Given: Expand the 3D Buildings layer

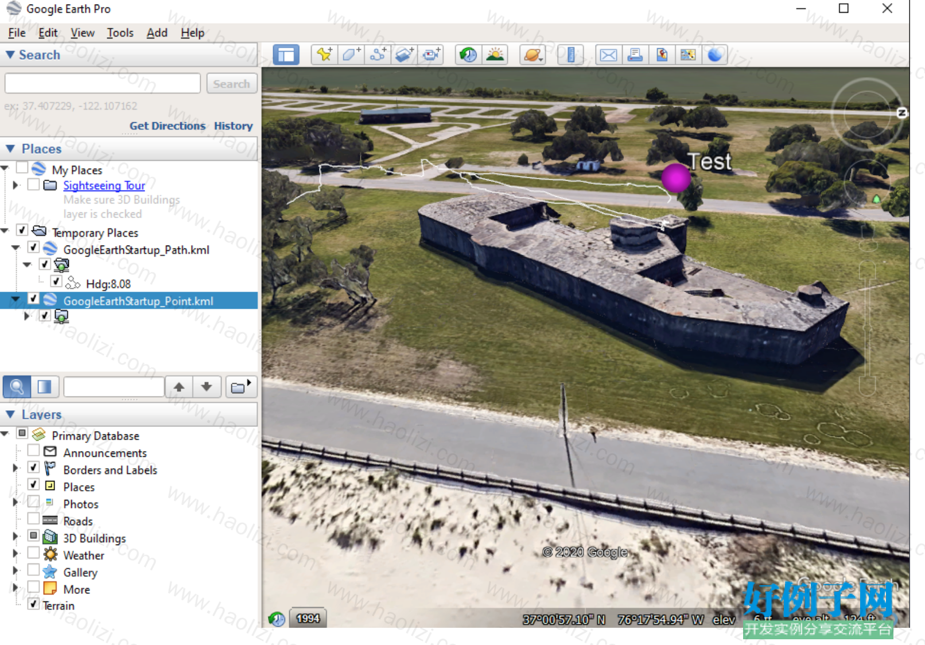Looking at the screenshot, I should [x=16, y=537].
